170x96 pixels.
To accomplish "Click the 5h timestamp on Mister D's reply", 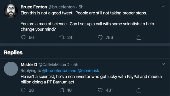I will (x=76, y=65).
